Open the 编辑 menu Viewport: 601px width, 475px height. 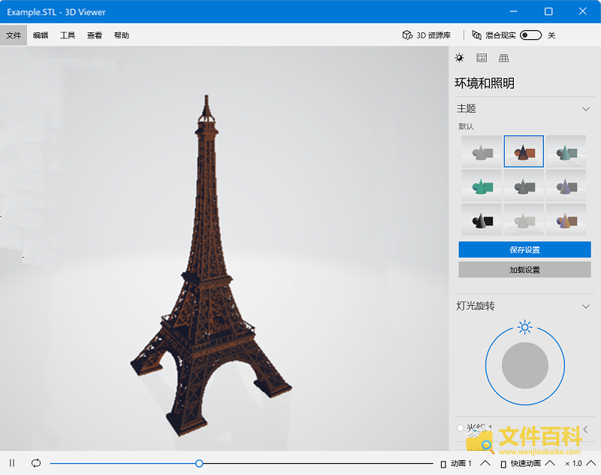41,35
